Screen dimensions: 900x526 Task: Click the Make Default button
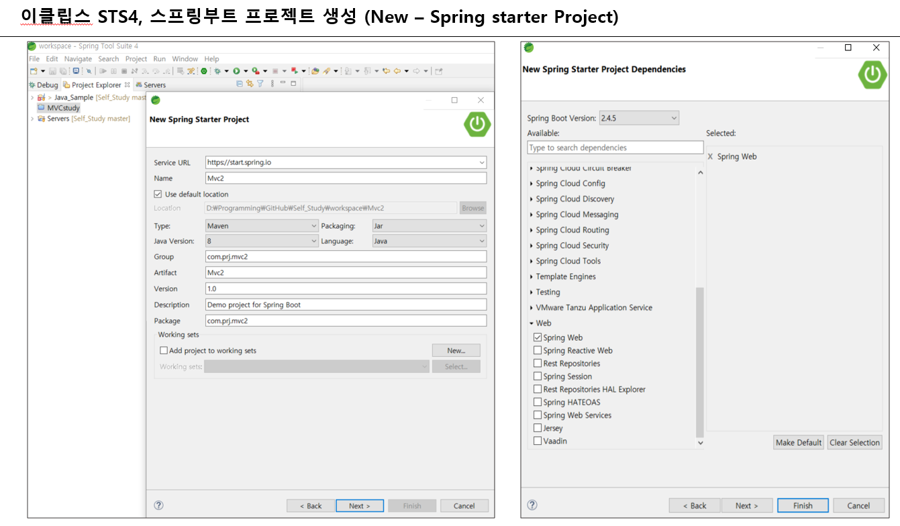799,442
